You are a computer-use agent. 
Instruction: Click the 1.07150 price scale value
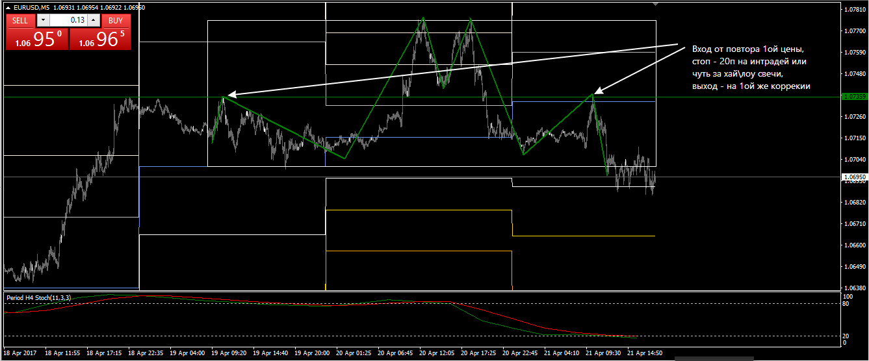tap(853, 138)
